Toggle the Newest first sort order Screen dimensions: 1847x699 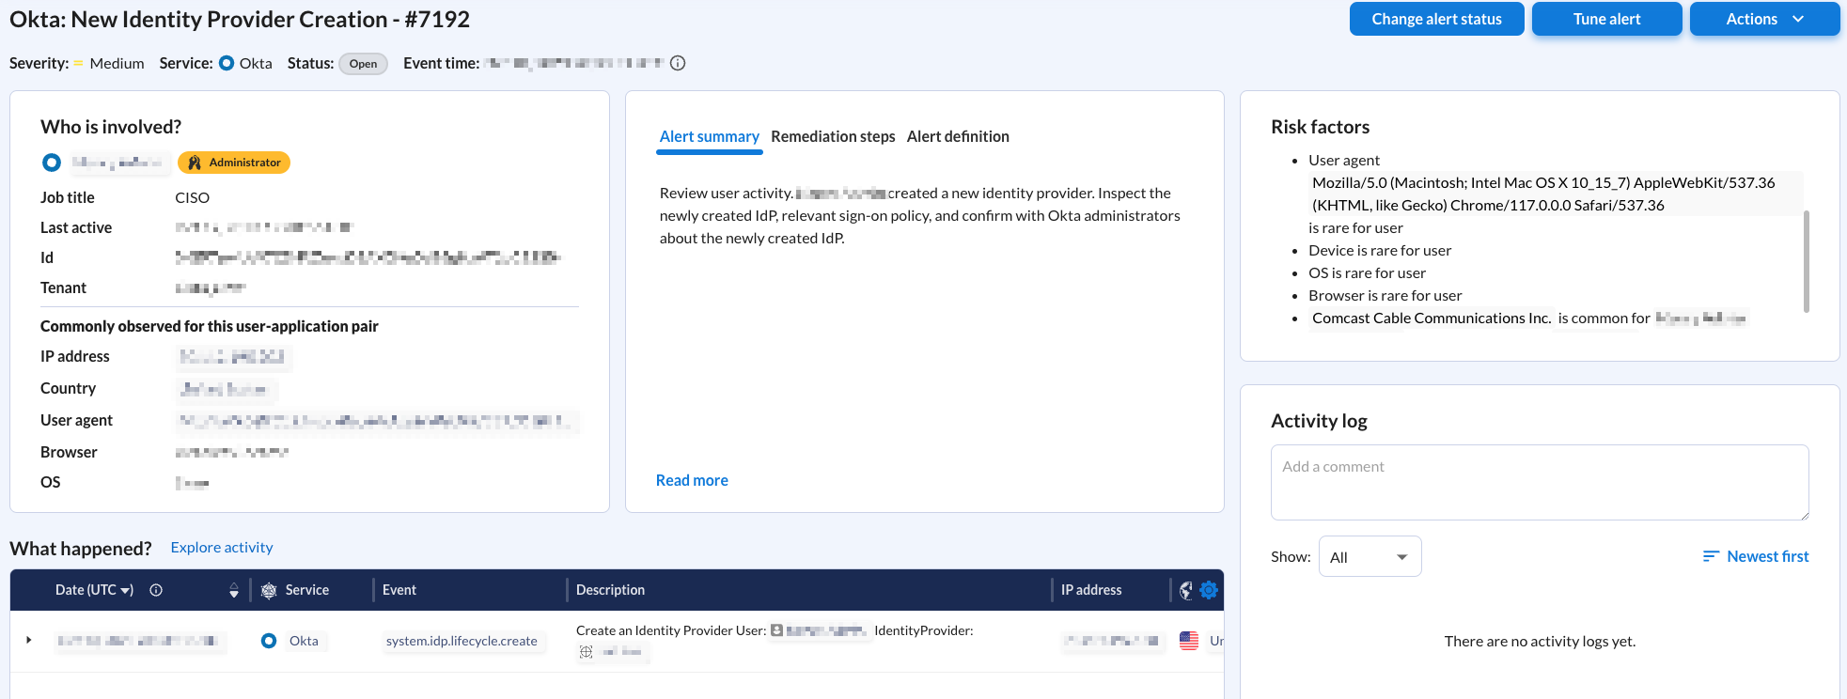point(1755,556)
